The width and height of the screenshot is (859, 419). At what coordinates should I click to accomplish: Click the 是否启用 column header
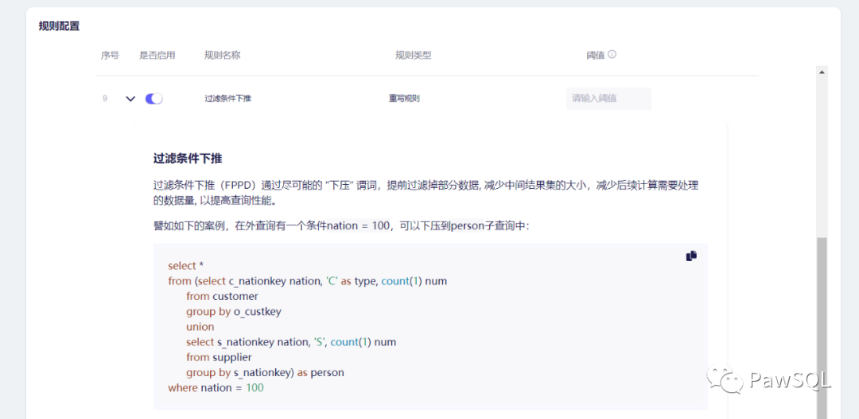click(x=157, y=55)
